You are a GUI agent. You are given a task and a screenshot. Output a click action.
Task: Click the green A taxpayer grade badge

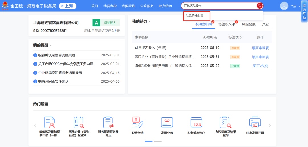click(x=96, y=23)
